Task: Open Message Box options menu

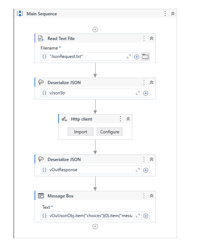Action: (x=144, y=196)
